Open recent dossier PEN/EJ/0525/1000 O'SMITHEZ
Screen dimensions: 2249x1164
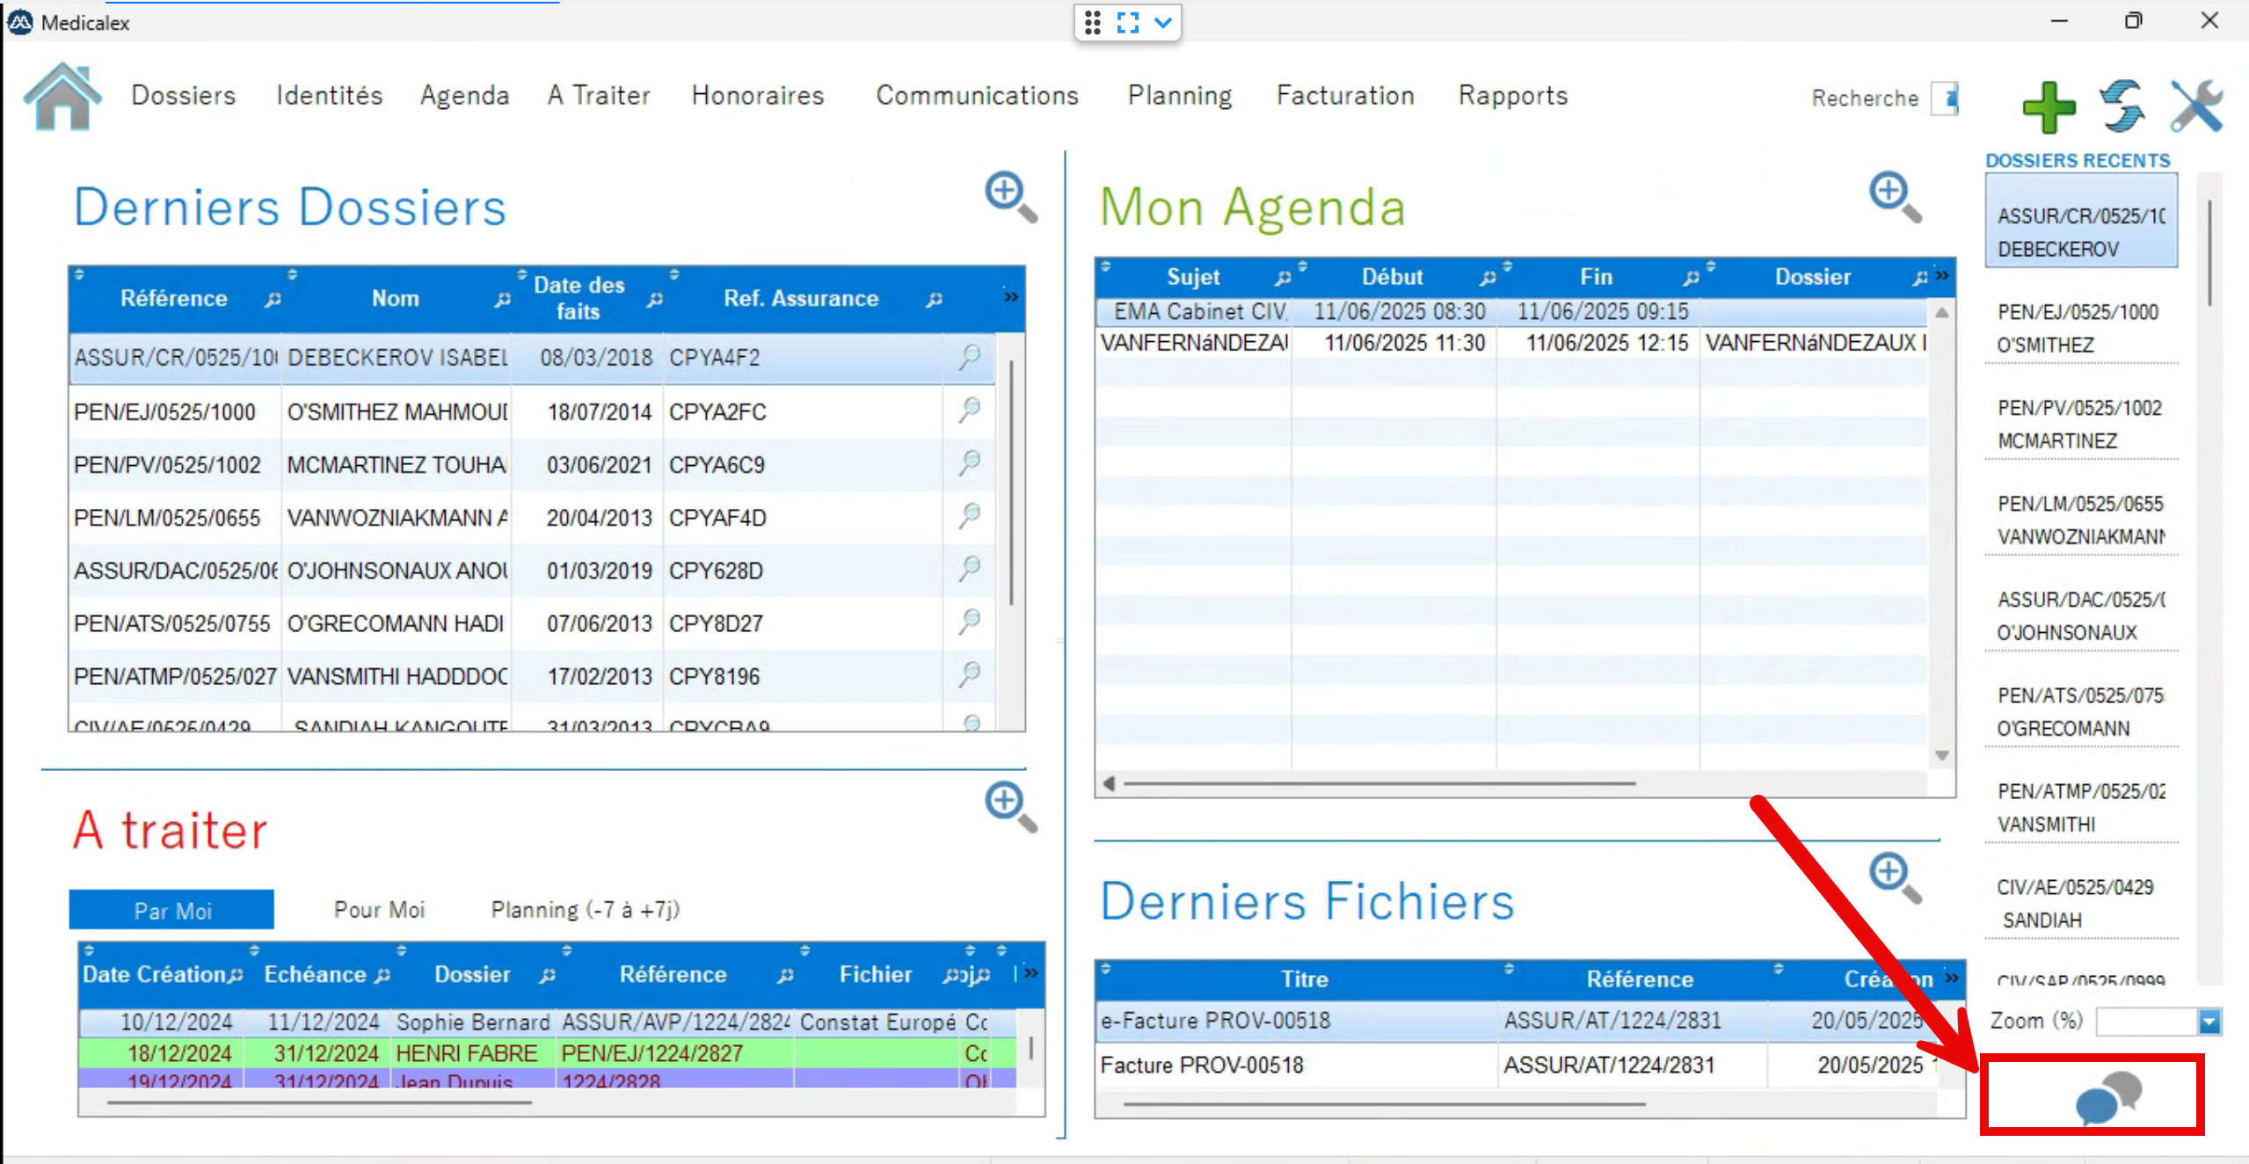point(2079,328)
